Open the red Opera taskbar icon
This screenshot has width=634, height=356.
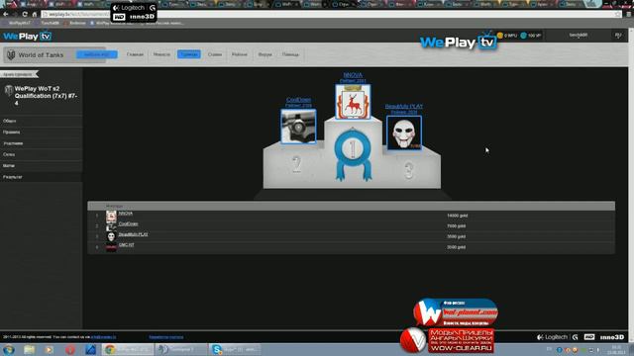pos(70,349)
